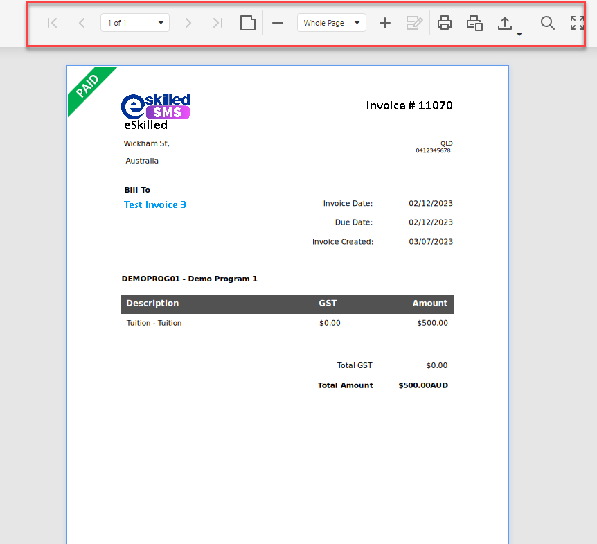The width and height of the screenshot is (597, 544).
Task: Click the eSkilled SMS logo
Action: [155, 106]
